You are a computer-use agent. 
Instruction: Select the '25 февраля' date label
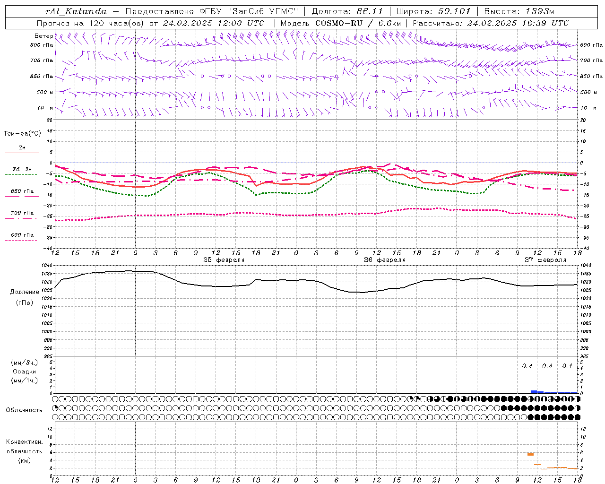[x=224, y=260]
